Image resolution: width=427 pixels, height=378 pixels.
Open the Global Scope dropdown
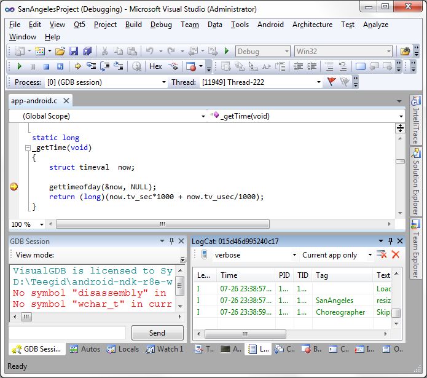coord(203,116)
